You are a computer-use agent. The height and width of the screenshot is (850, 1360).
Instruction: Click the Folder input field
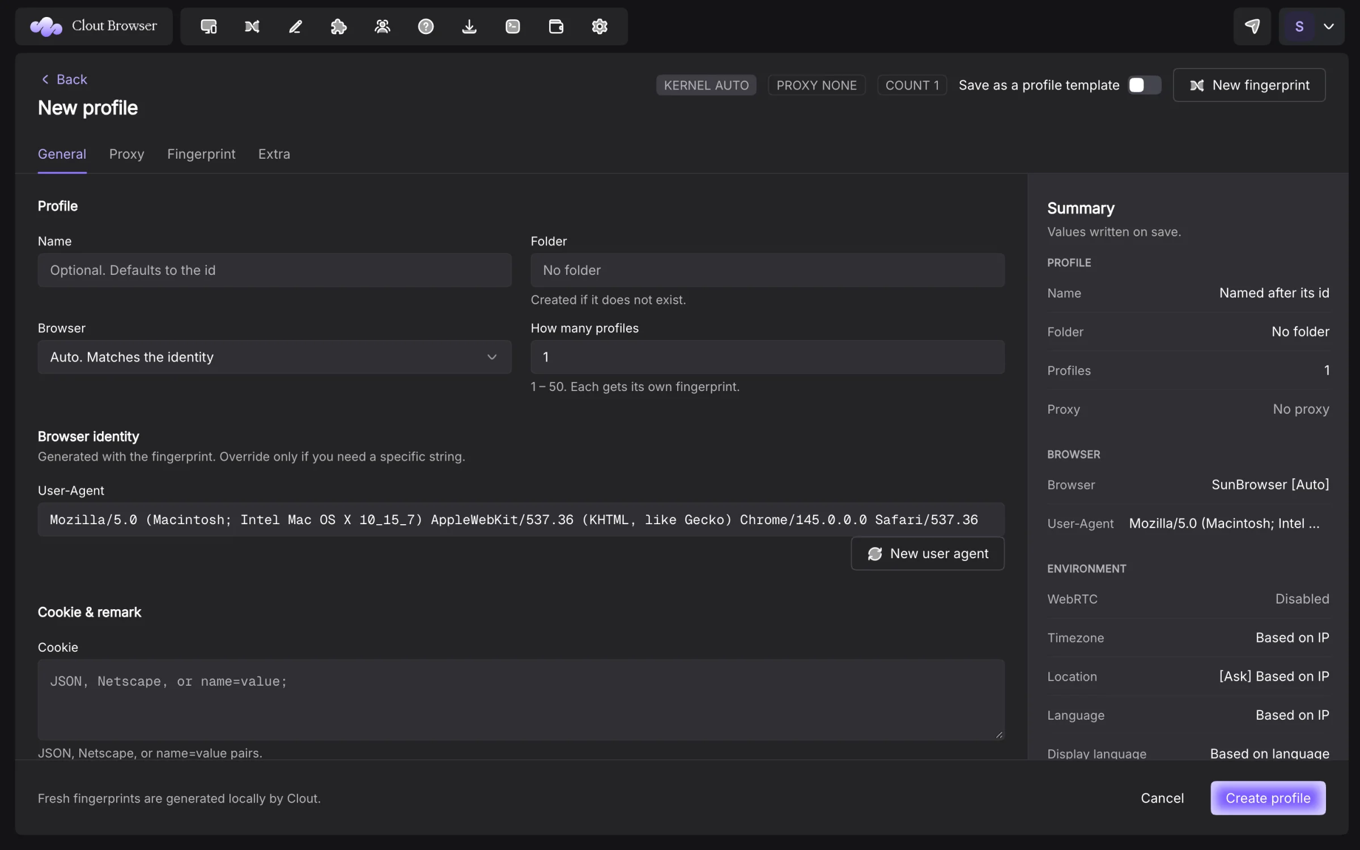click(x=767, y=270)
